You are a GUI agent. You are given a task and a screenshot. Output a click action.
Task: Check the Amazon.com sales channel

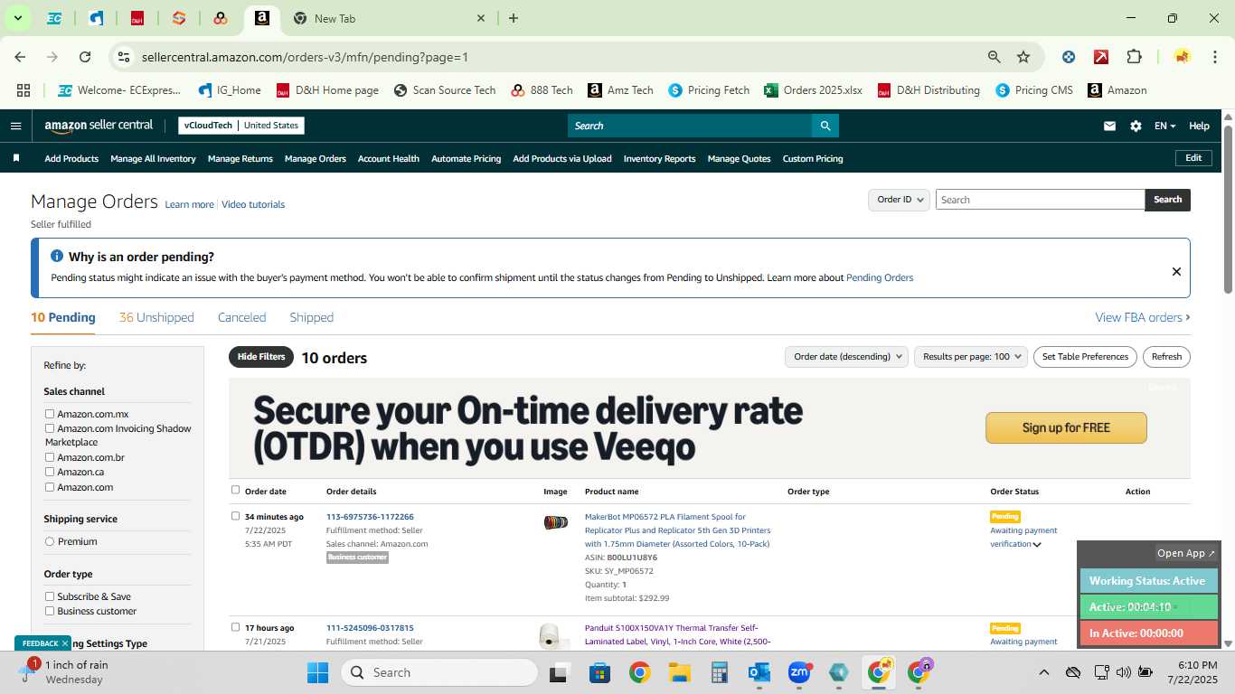point(50,487)
